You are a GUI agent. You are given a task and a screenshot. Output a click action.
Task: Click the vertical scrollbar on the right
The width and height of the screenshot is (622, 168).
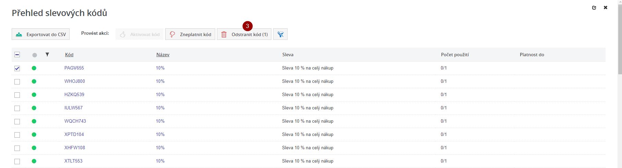click(619, 37)
